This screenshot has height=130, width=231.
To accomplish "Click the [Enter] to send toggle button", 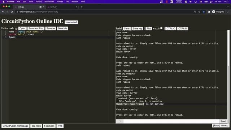I will pos(221,126).
